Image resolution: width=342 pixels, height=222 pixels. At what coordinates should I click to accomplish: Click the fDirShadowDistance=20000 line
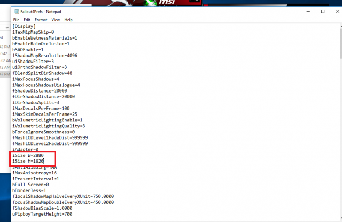point(43,97)
